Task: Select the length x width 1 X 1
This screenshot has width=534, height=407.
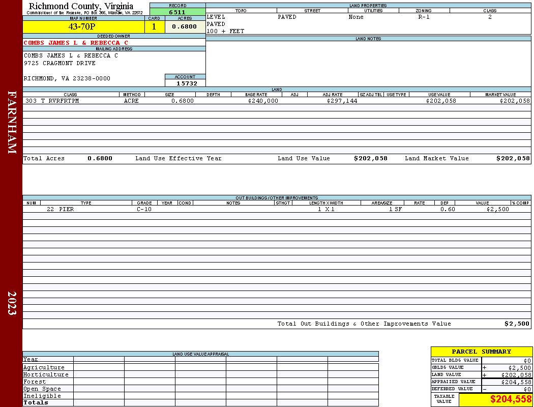Action: click(327, 209)
